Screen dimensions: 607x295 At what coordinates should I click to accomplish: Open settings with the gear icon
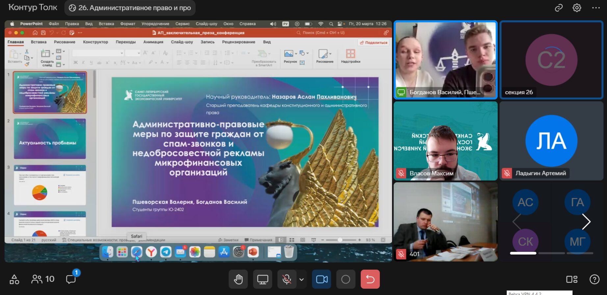tap(577, 8)
